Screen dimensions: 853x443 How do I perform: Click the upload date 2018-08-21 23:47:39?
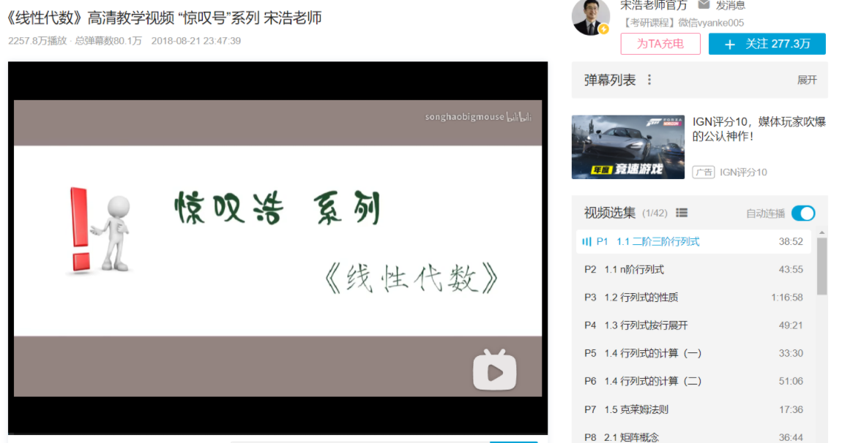[x=195, y=41]
